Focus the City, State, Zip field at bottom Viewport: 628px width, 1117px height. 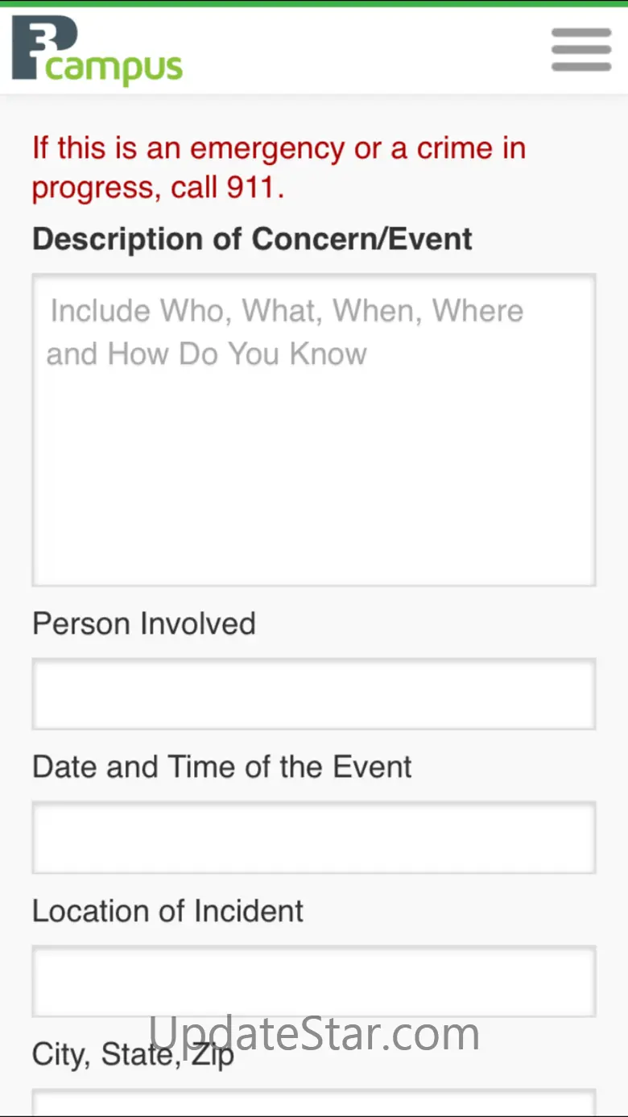coord(314,1103)
